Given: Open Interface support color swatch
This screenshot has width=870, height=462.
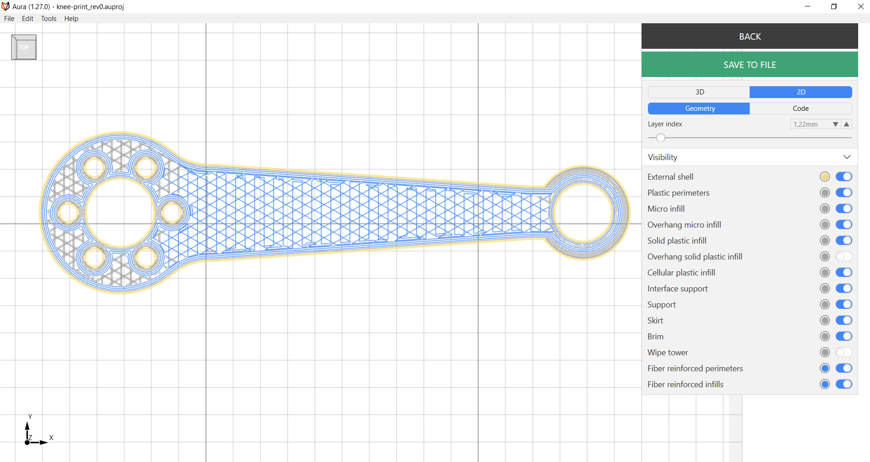Looking at the screenshot, I should coord(824,288).
